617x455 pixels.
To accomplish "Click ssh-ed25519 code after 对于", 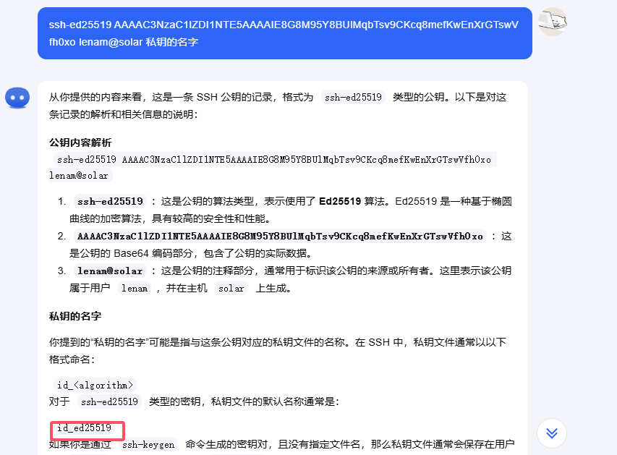I will coord(109,401).
